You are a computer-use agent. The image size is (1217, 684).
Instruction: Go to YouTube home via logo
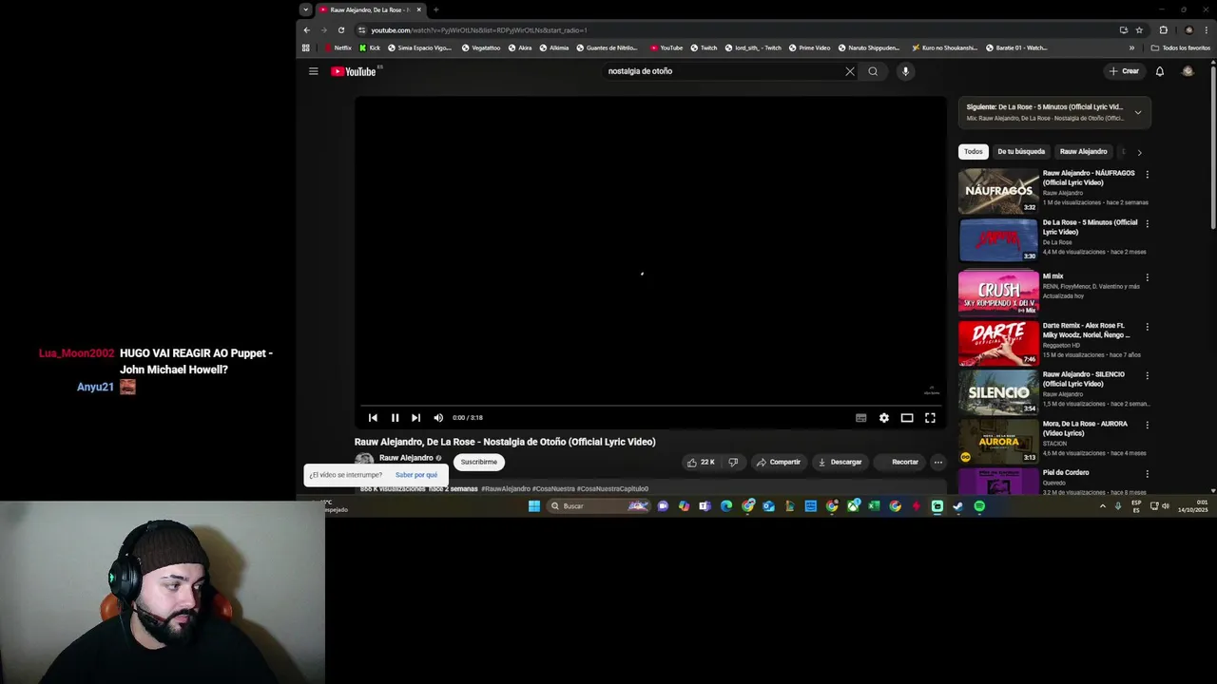click(x=354, y=71)
